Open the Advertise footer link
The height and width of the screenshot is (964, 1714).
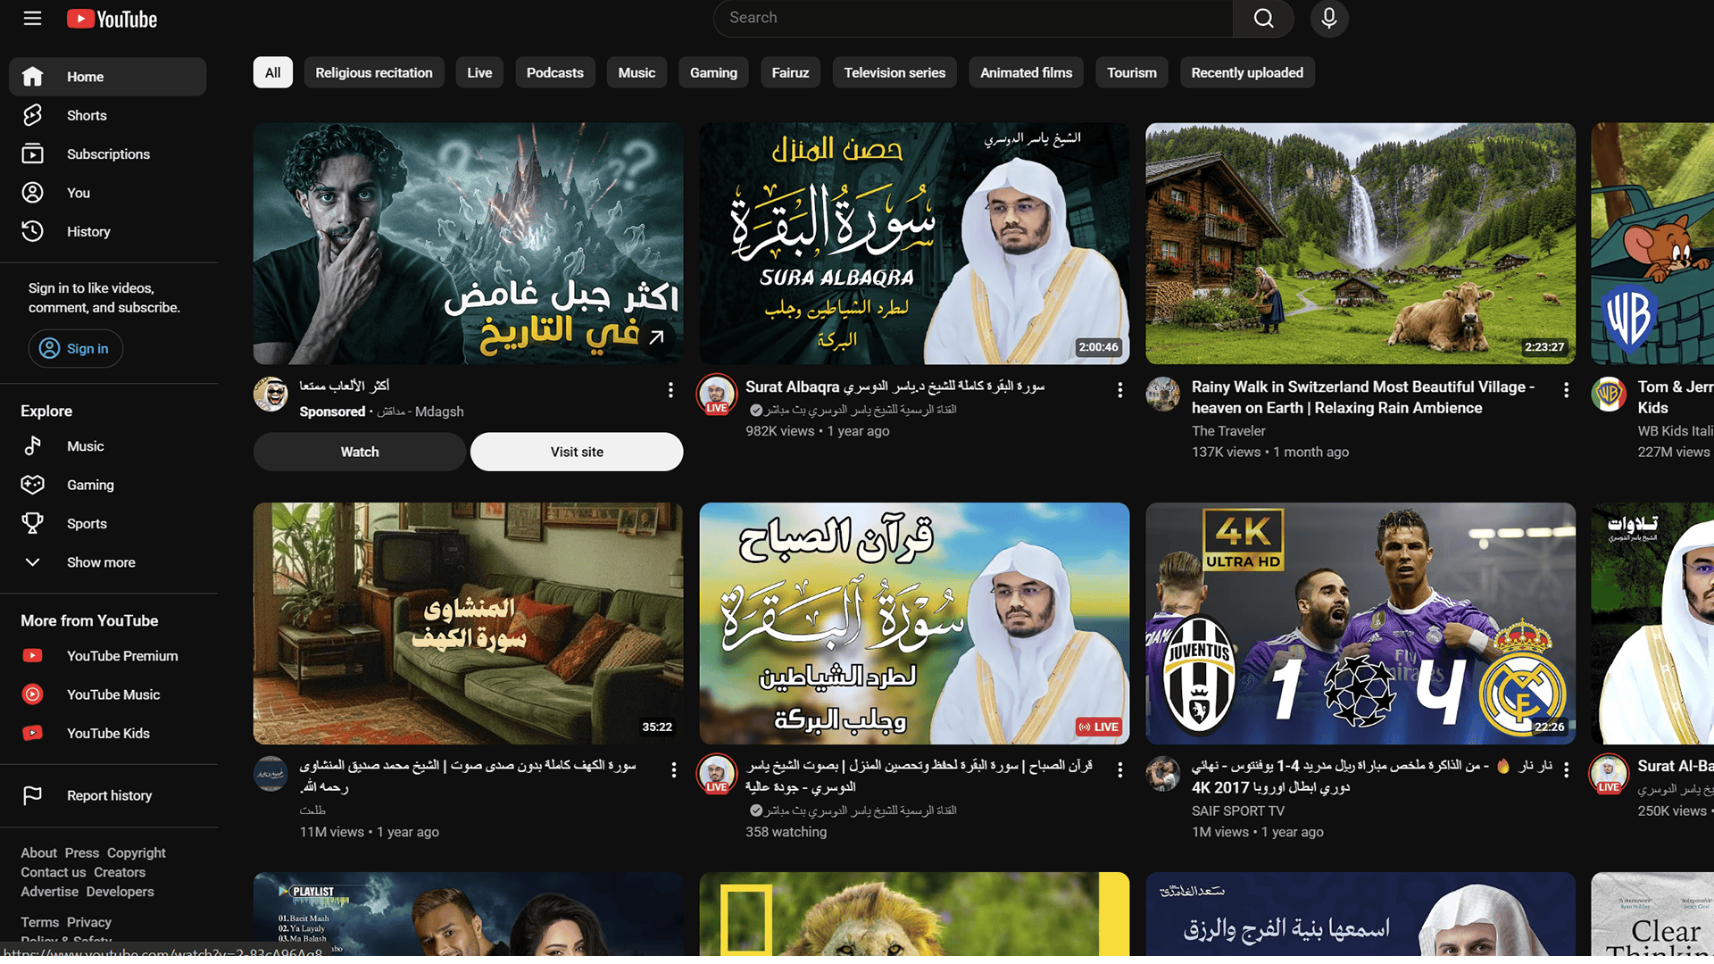click(x=50, y=892)
